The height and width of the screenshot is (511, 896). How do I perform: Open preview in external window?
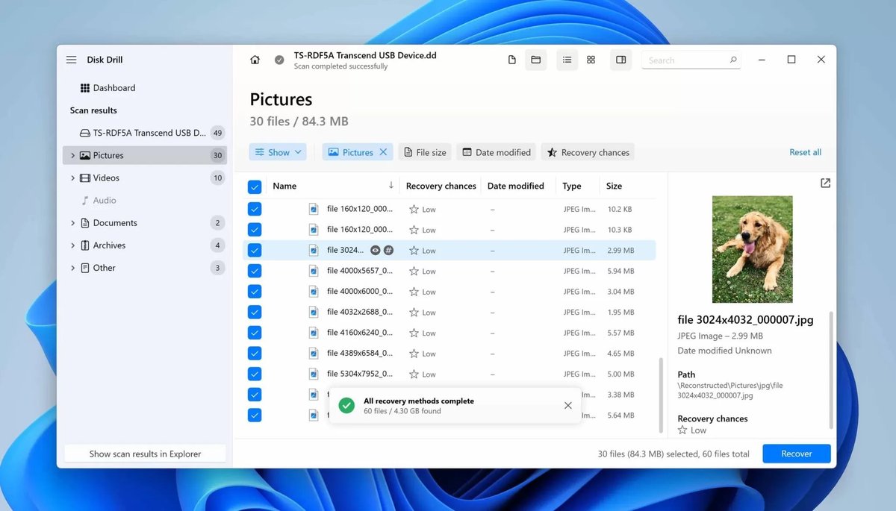coord(824,182)
